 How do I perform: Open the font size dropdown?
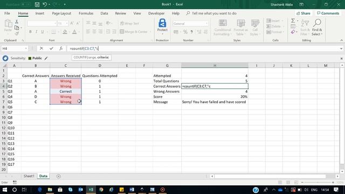pyautogui.click(x=67, y=23)
